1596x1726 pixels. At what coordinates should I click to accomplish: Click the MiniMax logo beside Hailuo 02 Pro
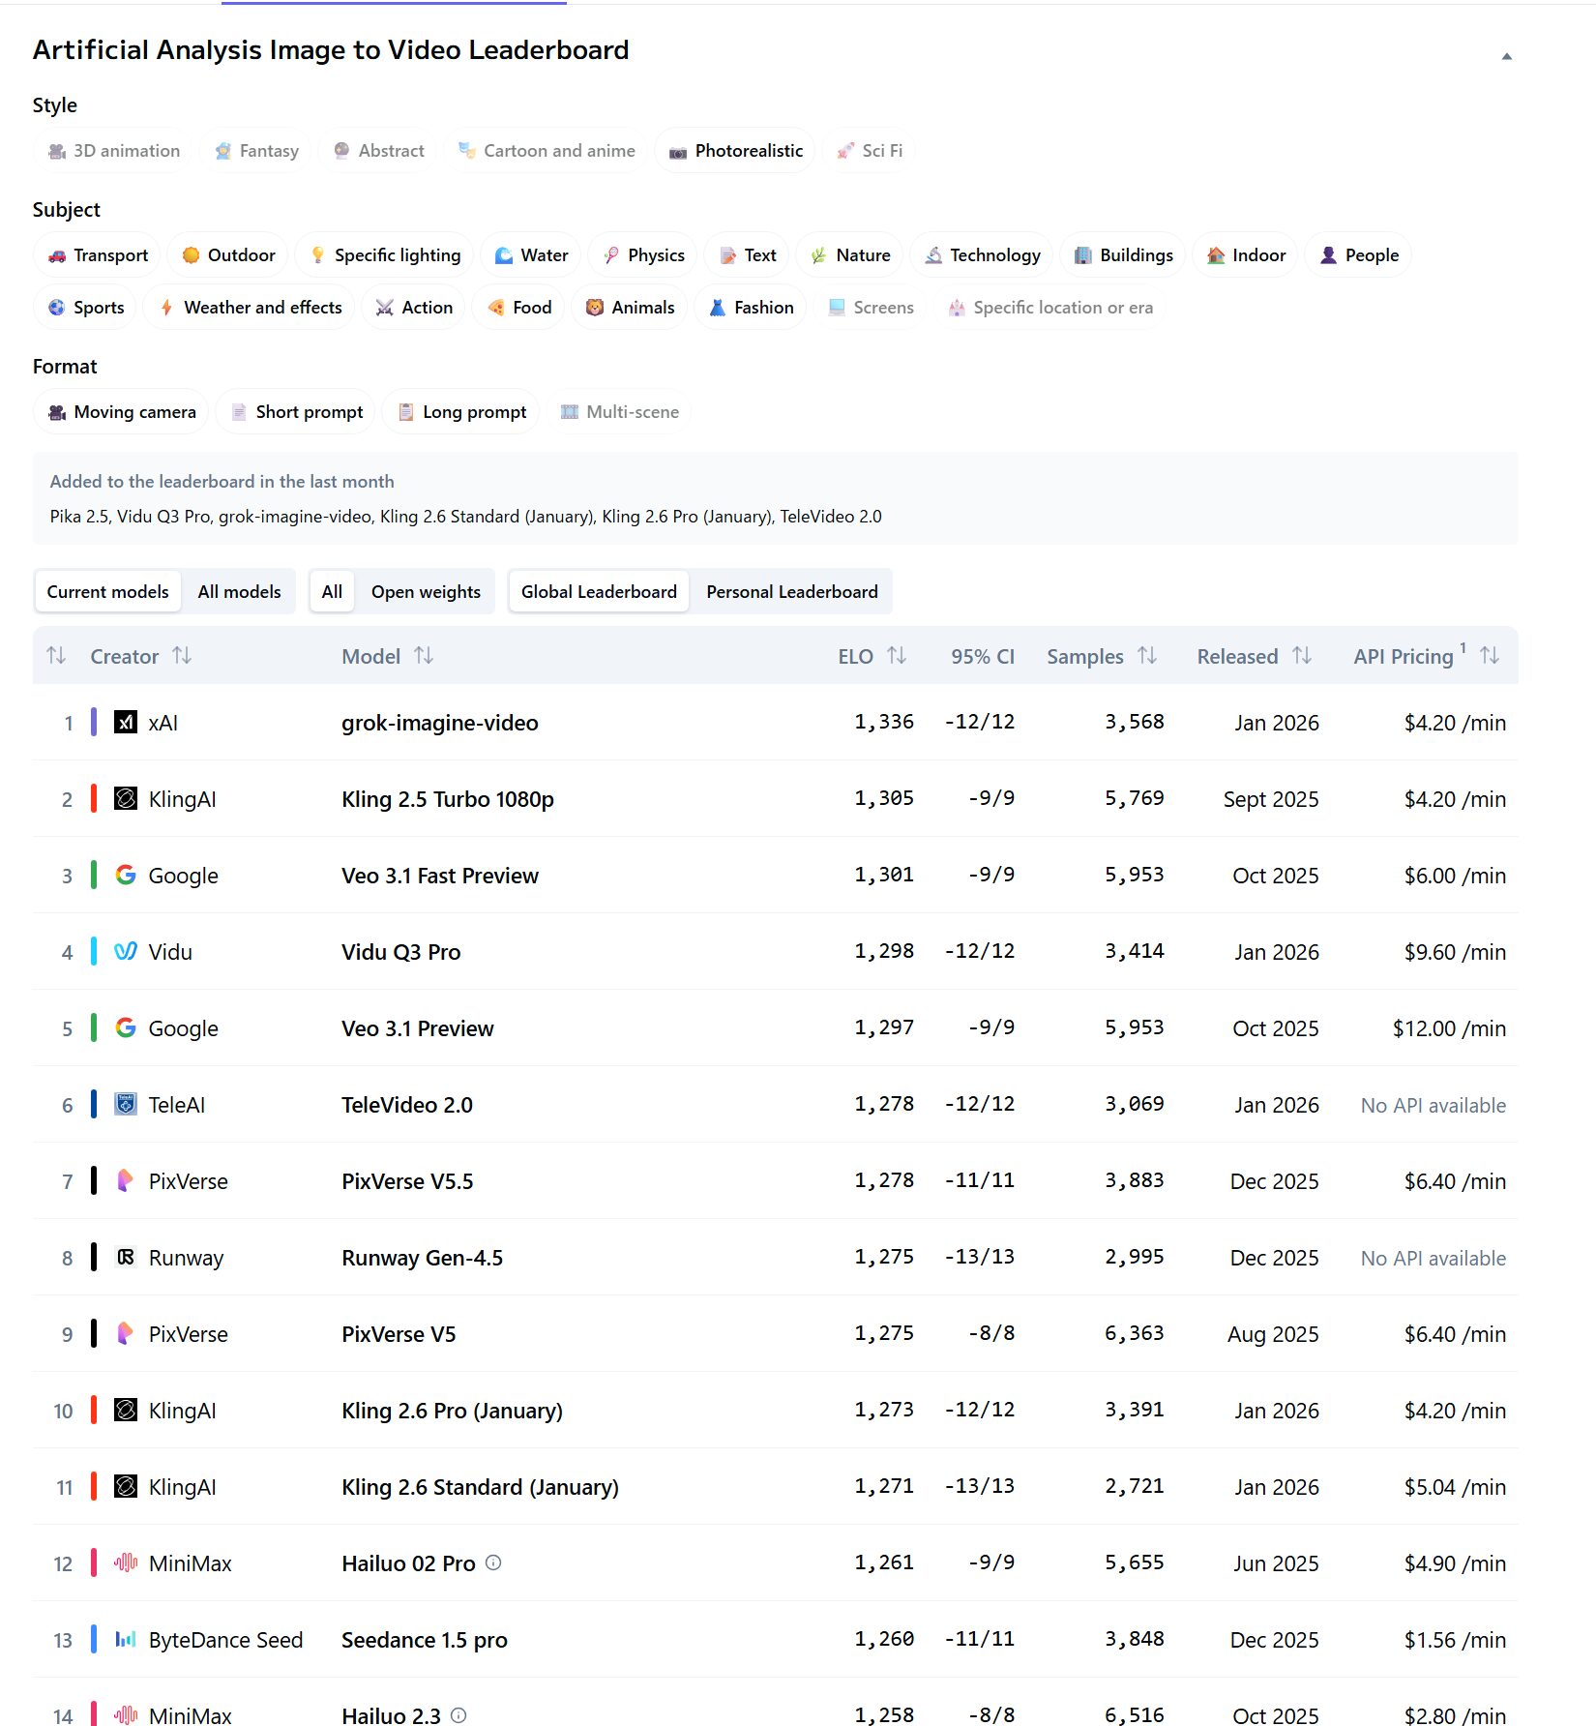pyautogui.click(x=124, y=1563)
